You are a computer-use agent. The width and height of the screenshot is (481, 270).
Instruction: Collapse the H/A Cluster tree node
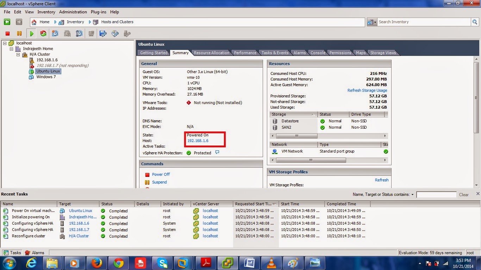(x=18, y=54)
